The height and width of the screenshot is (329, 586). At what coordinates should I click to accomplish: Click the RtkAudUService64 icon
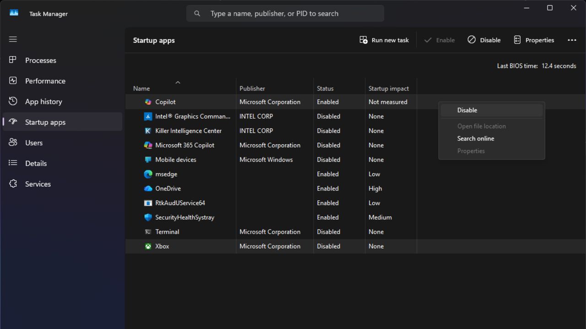click(x=148, y=203)
